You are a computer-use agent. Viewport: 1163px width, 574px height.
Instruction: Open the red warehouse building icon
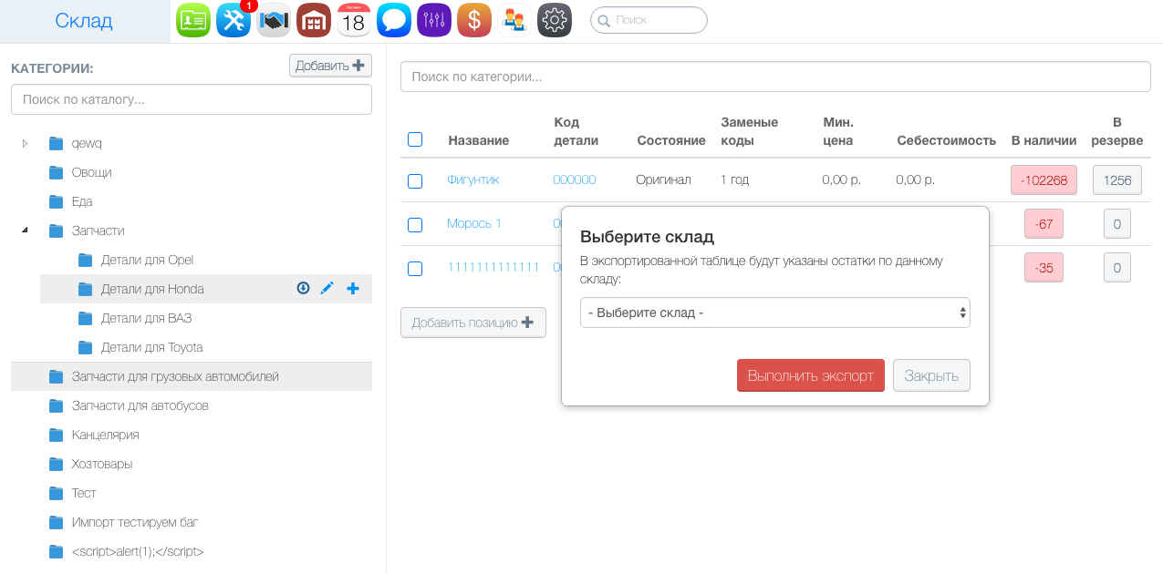(x=314, y=20)
